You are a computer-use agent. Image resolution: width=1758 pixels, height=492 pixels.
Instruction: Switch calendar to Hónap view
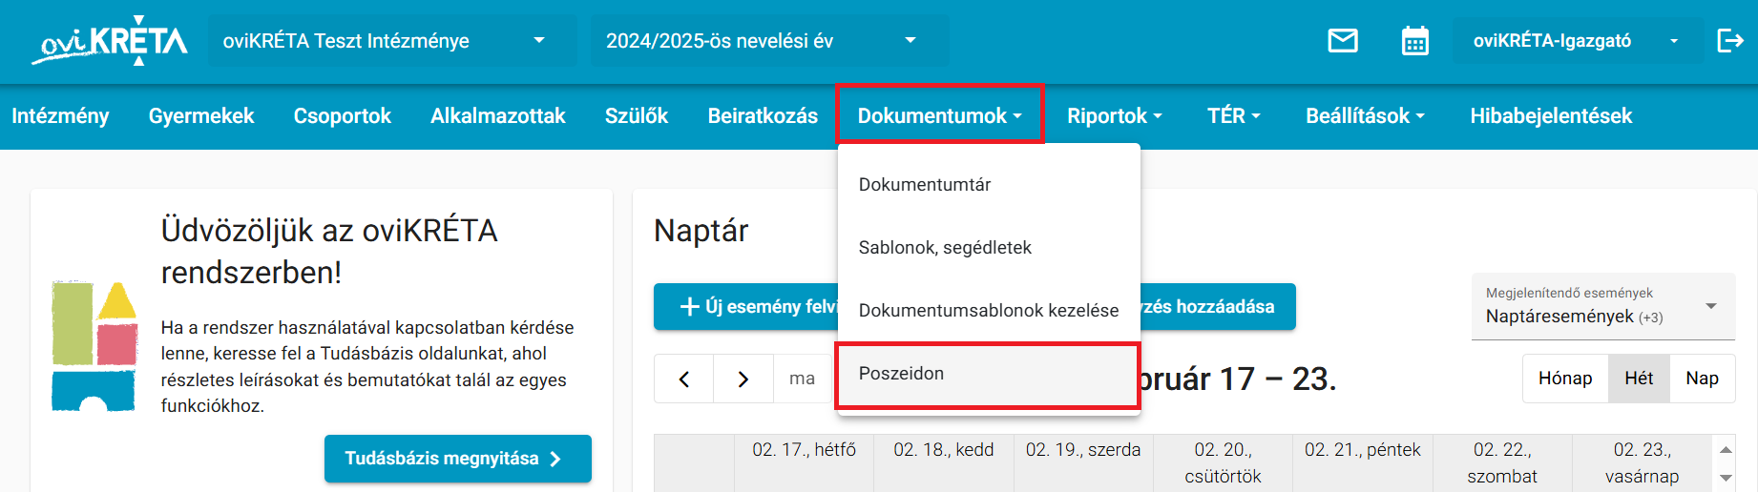1565,379
